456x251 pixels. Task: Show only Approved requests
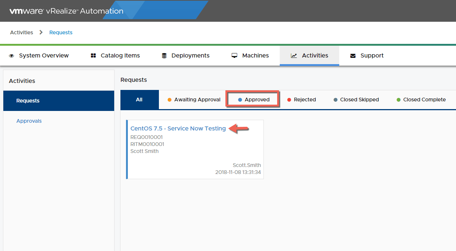tap(254, 100)
